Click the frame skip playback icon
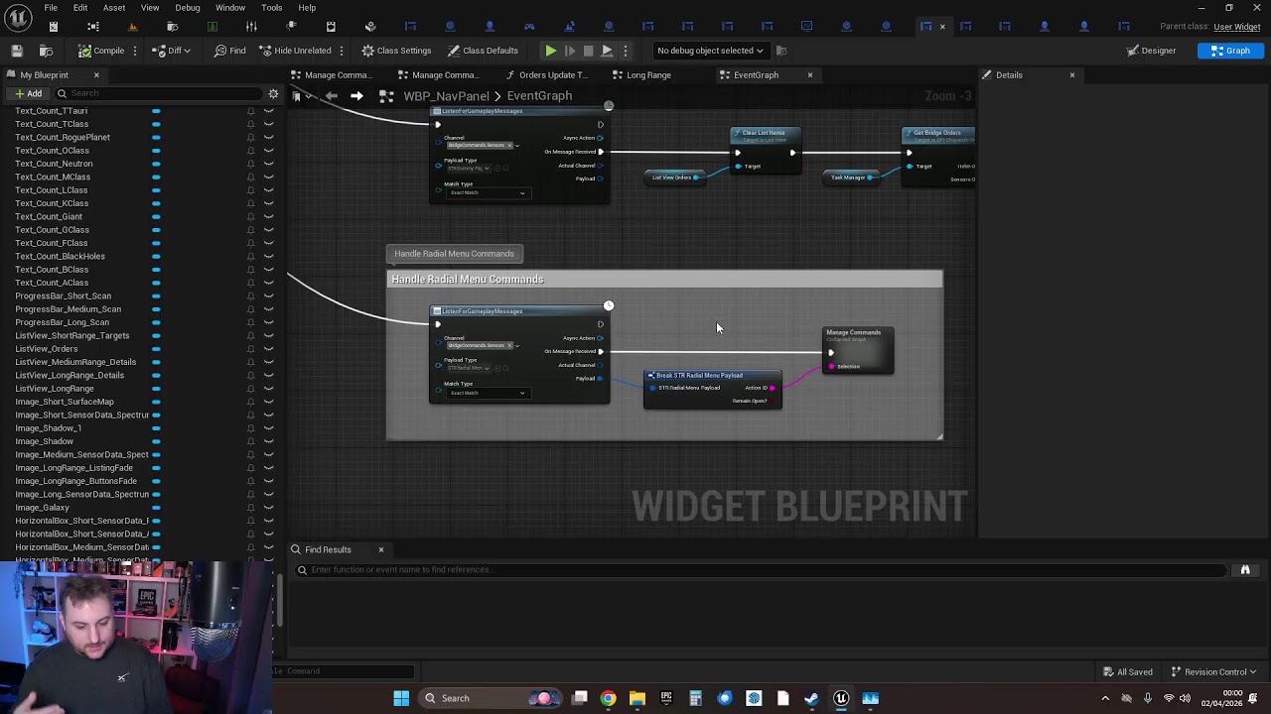 pyautogui.click(x=569, y=51)
